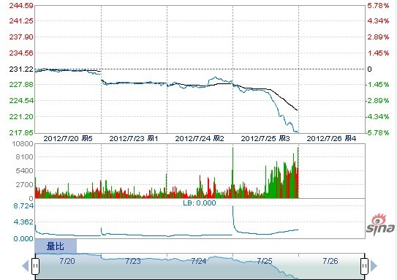The width and height of the screenshot is (397, 280).
Task: Click the 2012/7/24 date axis label
Action: (200, 138)
